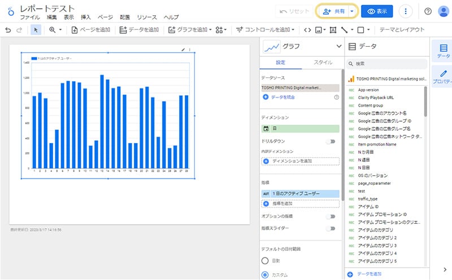Click the edit pencil icon above the chart
452x280 pixels.
click(x=182, y=50)
